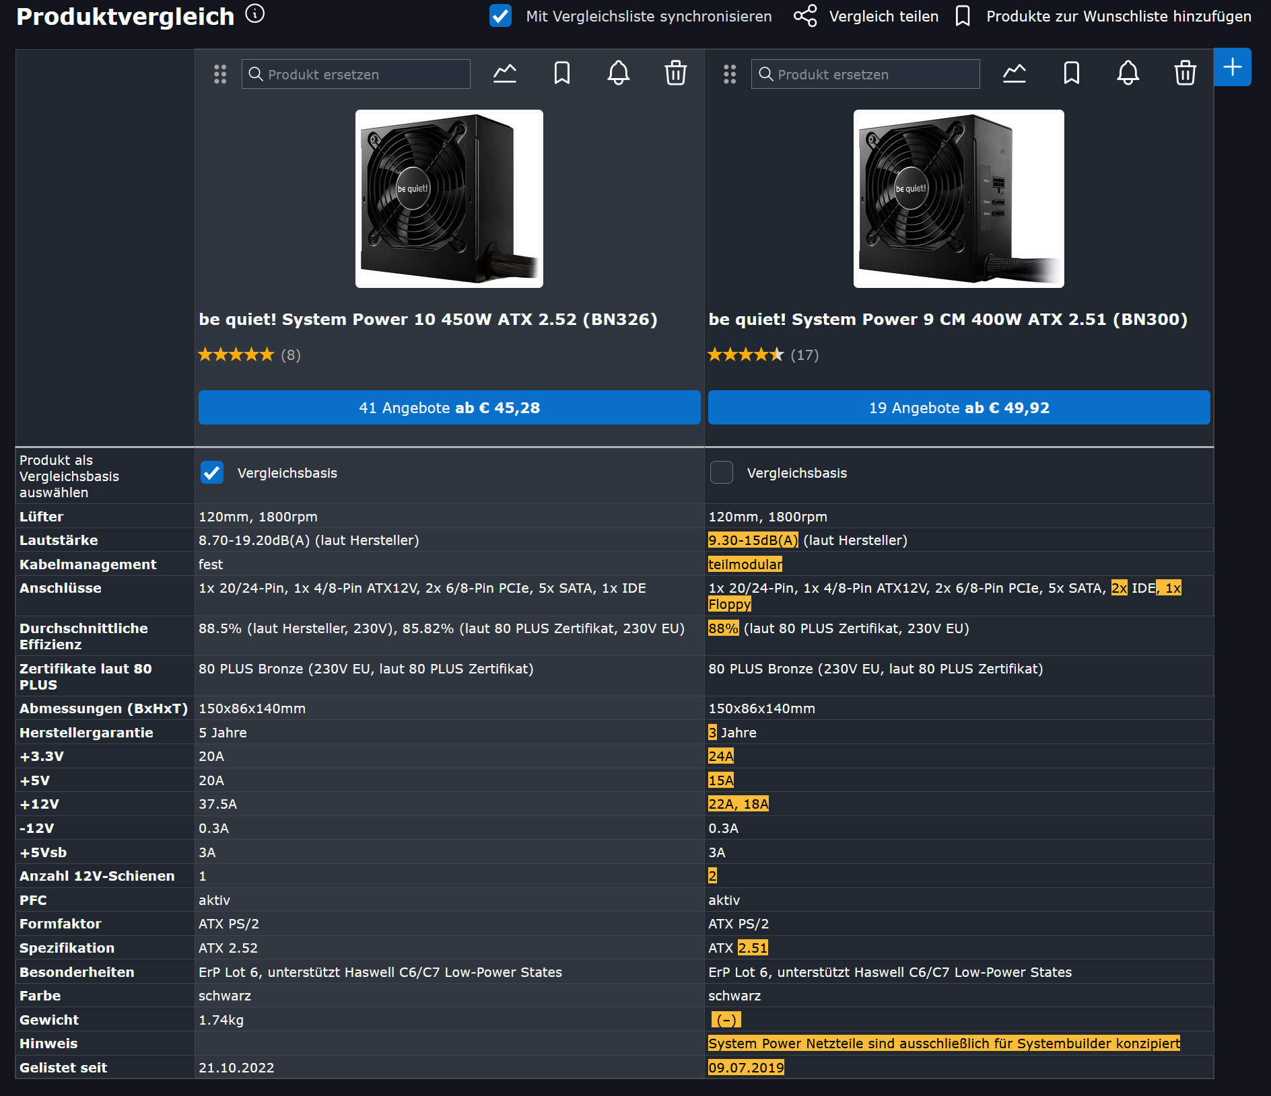Viewport: 1271px width, 1096px height.
Task: Click the 'fest' Kabelmanagement value
Action: (211, 564)
